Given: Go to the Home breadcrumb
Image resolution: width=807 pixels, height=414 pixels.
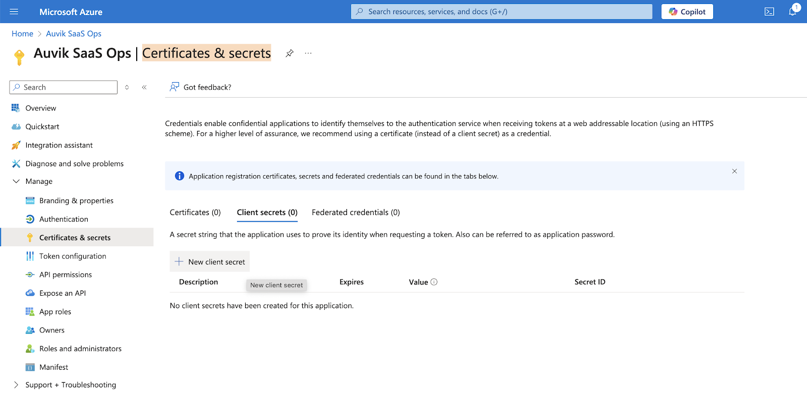Looking at the screenshot, I should [x=22, y=34].
